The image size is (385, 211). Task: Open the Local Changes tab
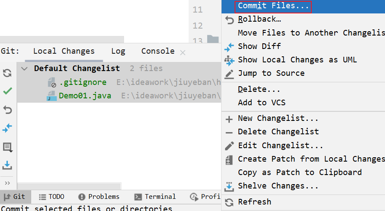point(64,51)
